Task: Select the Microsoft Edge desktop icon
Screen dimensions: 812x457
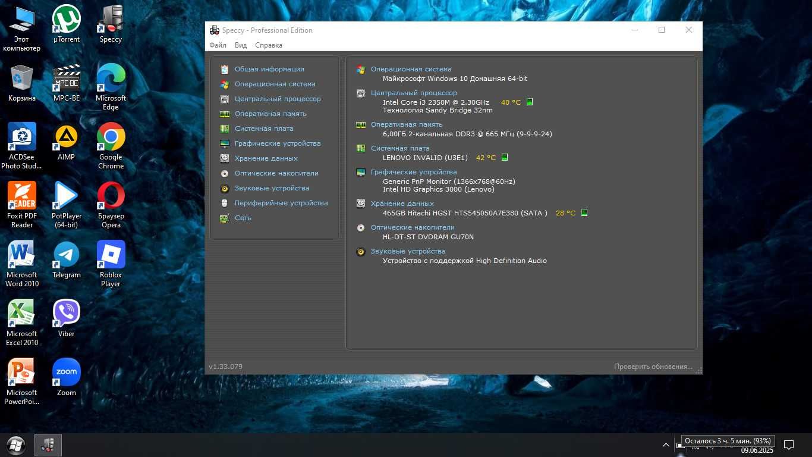Action: [x=111, y=87]
